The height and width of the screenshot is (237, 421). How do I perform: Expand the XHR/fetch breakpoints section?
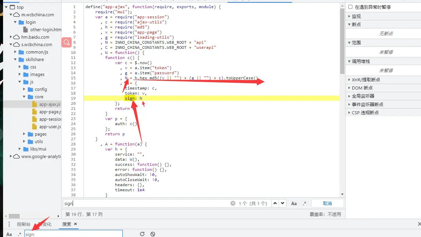pyautogui.click(x=349, y=80)
